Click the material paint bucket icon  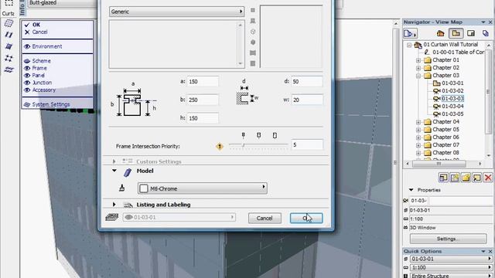[122, 188]
